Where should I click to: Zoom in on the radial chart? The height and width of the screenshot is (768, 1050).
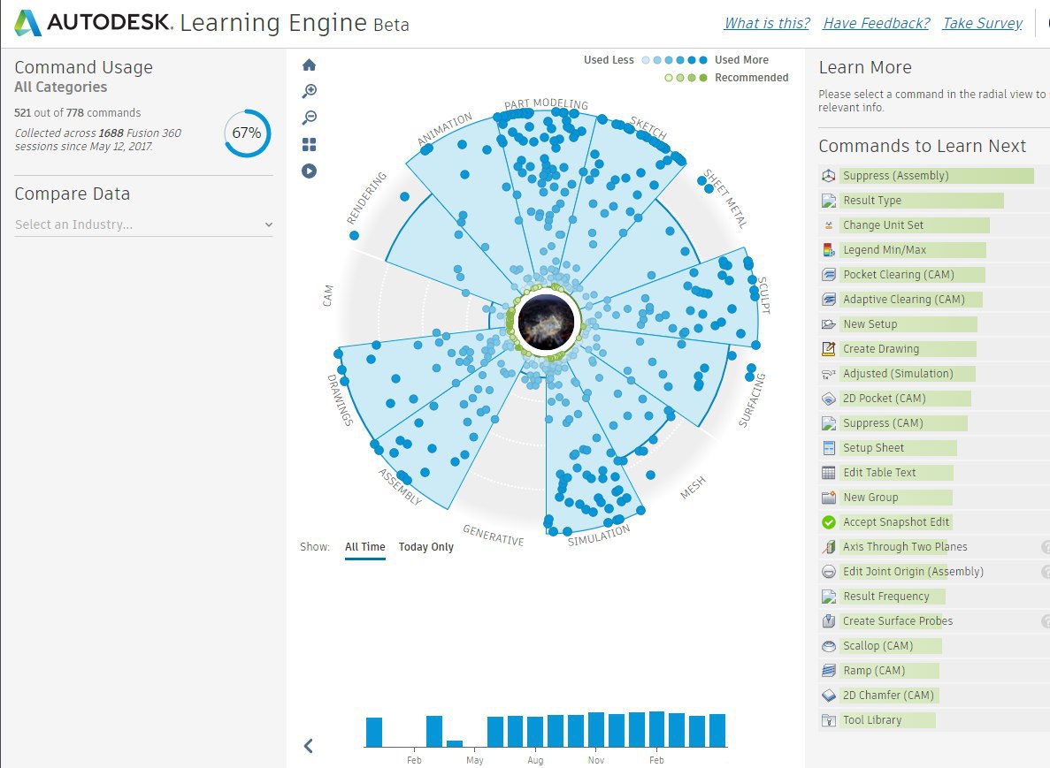click(309, 91)
